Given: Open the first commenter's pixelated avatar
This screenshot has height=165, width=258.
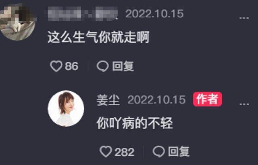Looking at the screenshot, I should [17, 22].
